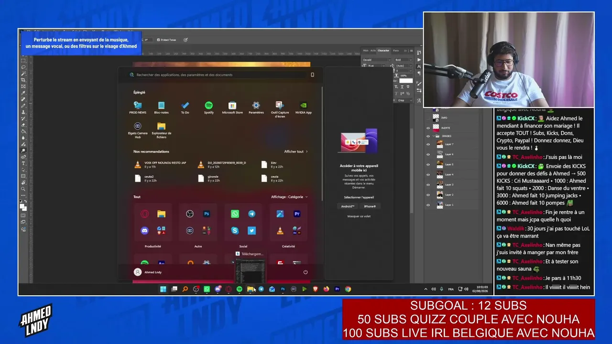The width and height of the screenshot is (612, 344).
Task: Click the Téléchargements window preview thumbnail
Action: coord(250,271)
